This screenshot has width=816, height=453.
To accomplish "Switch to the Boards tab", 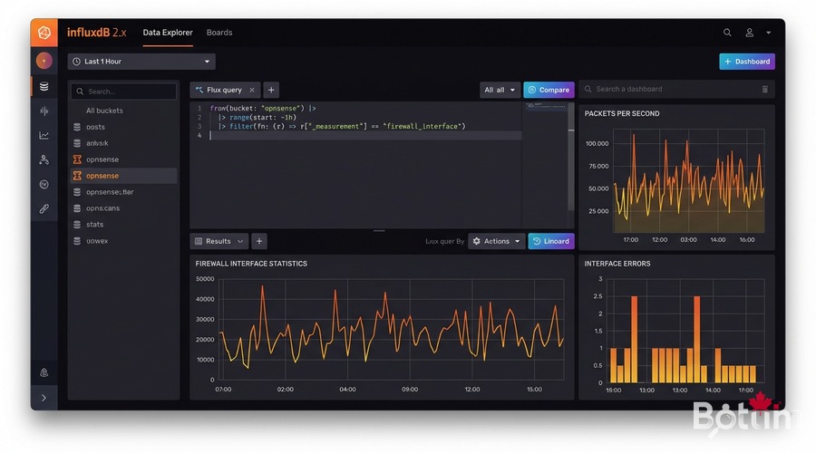I will click(x=219, y=33).
